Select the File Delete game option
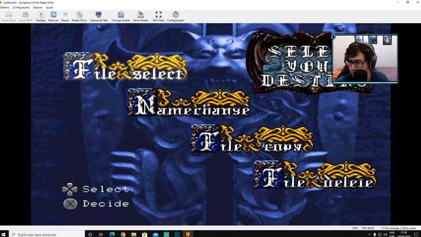421x237 pixels. tap(315, 174)
